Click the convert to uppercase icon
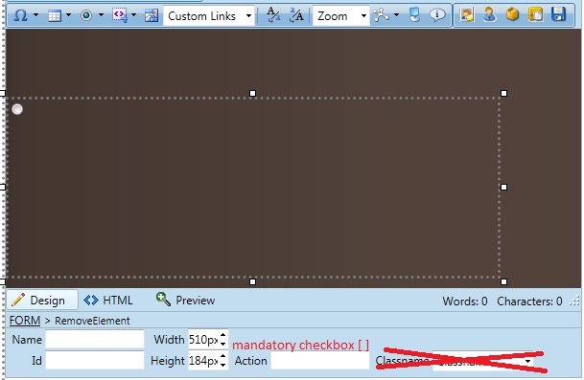The image size is (584, 380). [297, 15]
